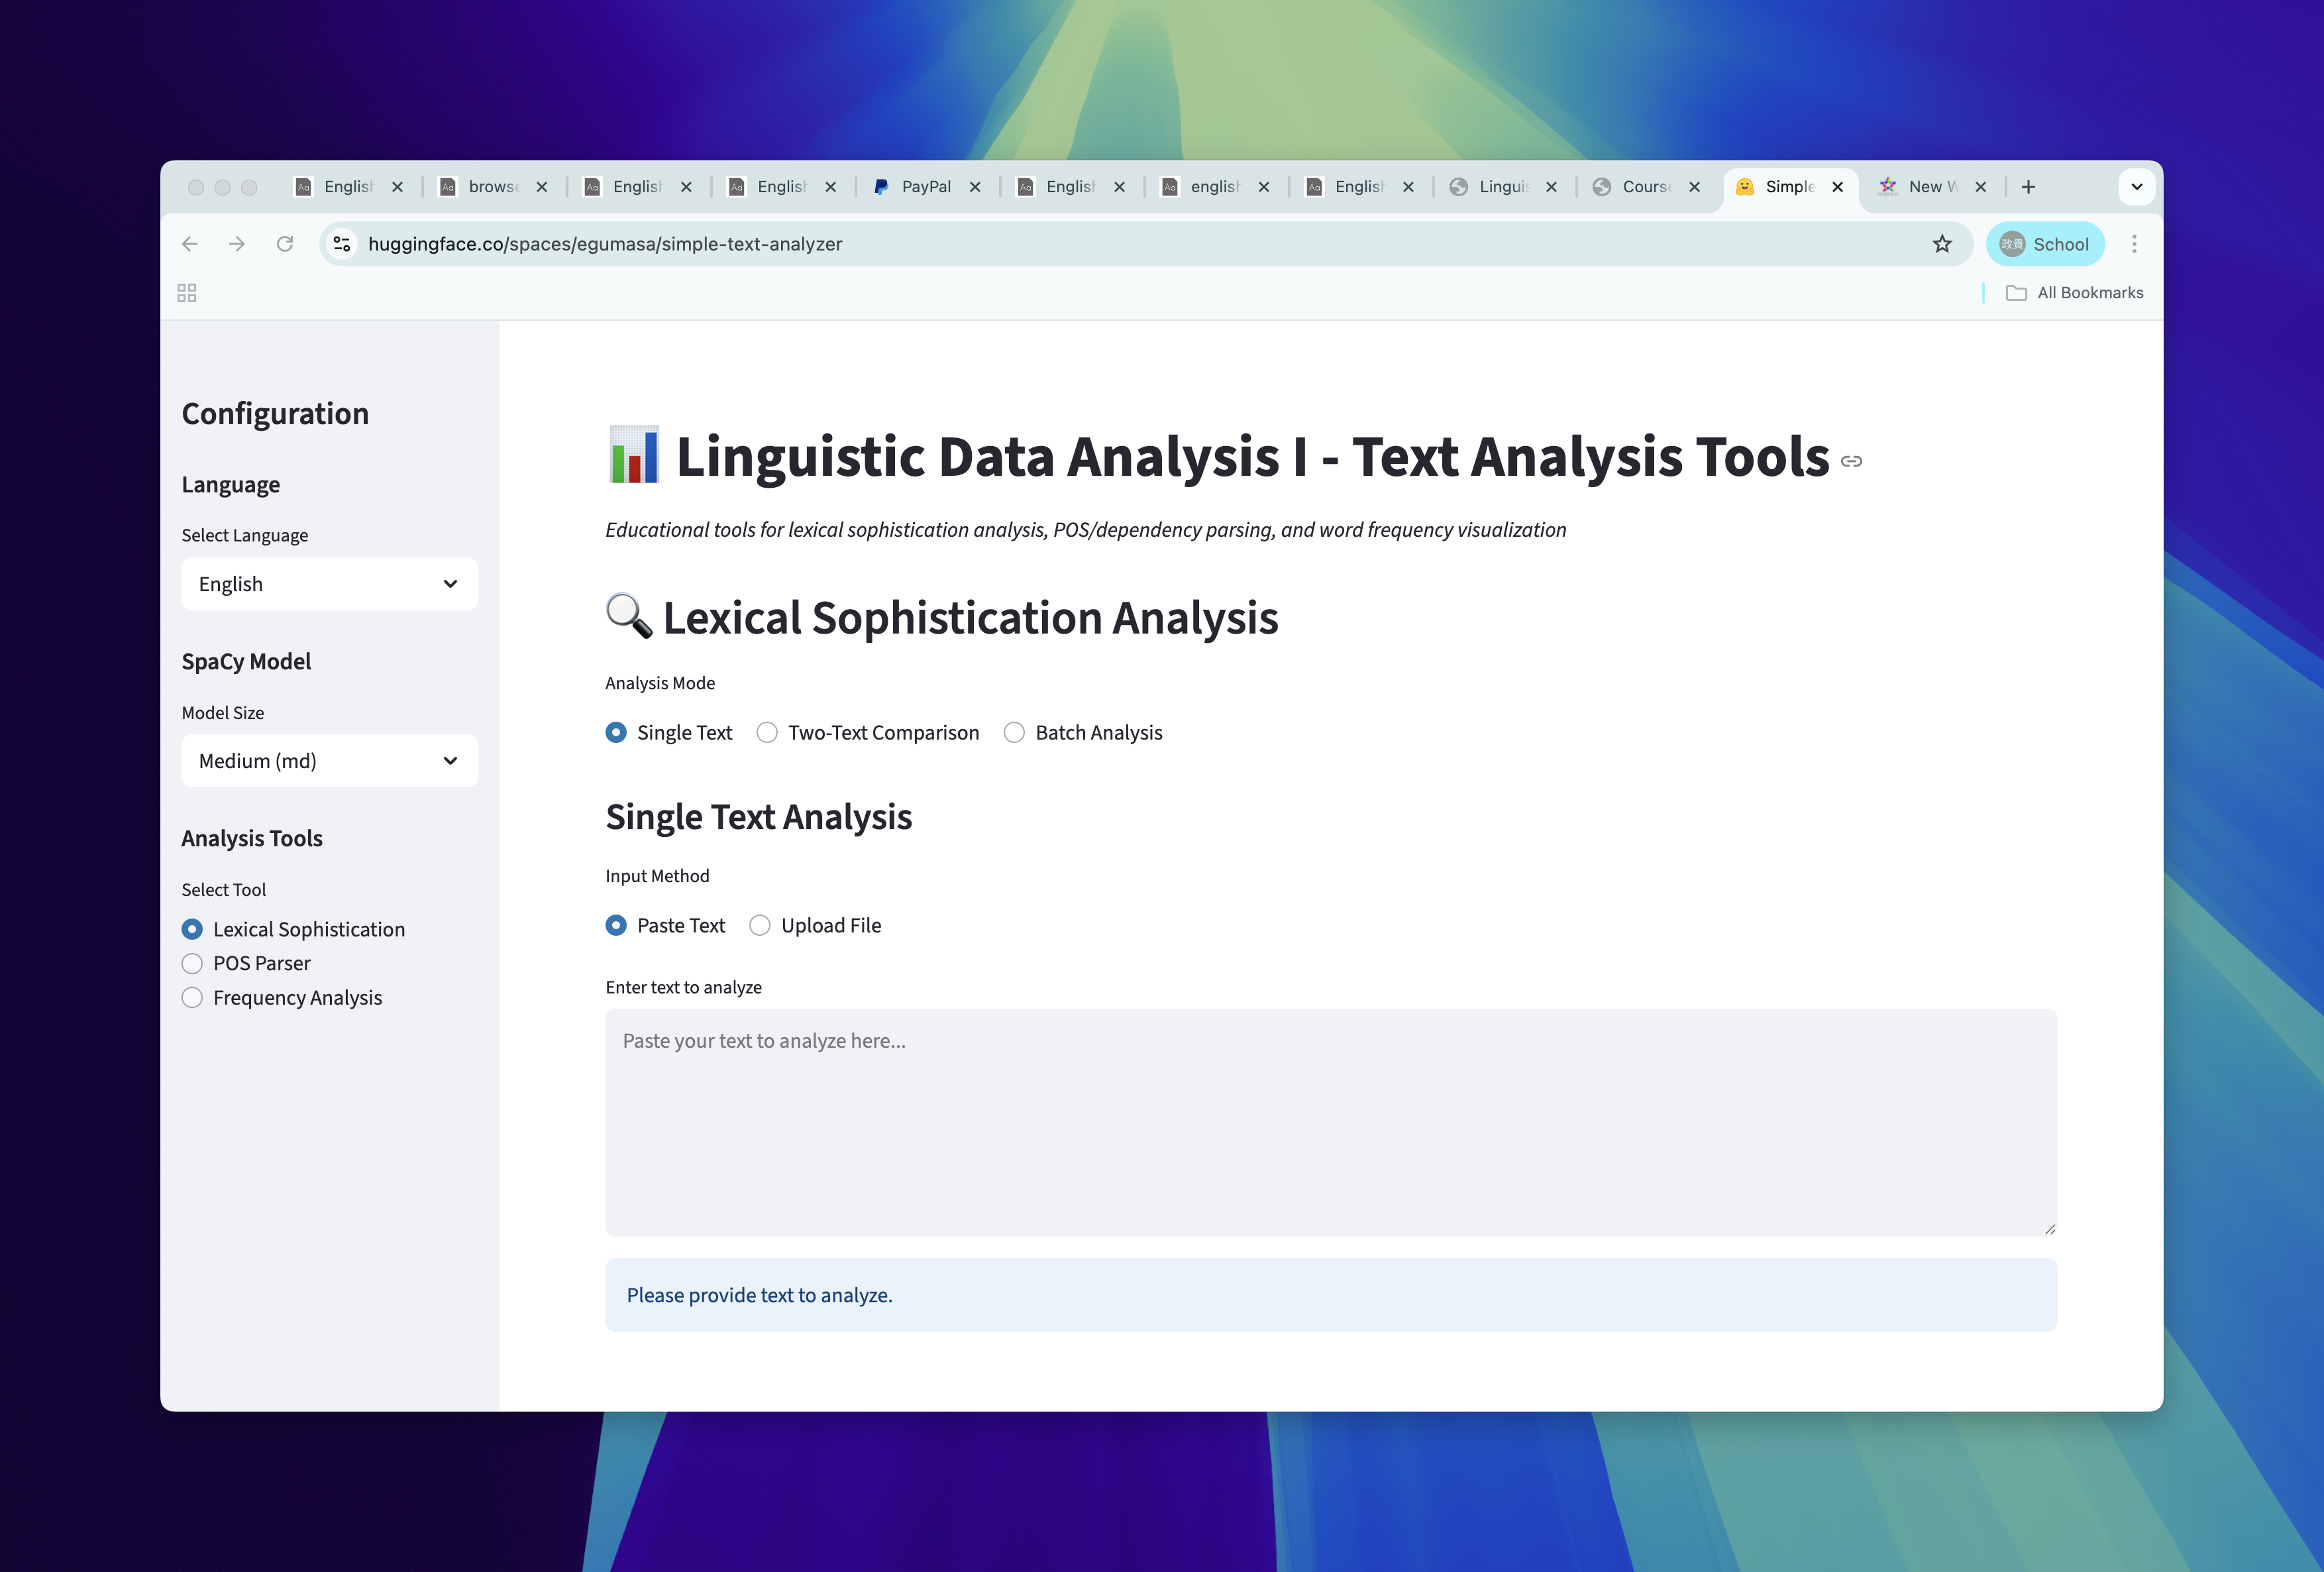Click inside the text analysis input area
The image size is (2324, 1572).
pyautogui.click(x=1330, y=1121)
